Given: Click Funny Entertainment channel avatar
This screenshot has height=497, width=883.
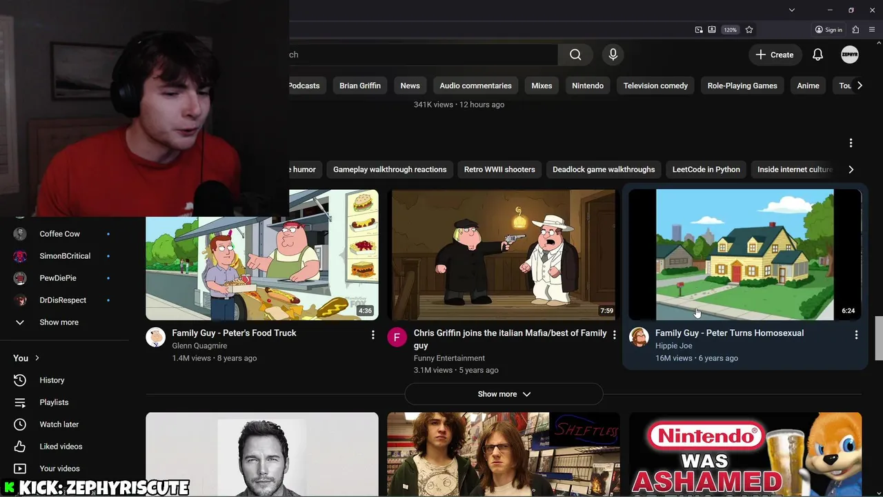Looking at the screenshot, I should (x=397, y=337).
